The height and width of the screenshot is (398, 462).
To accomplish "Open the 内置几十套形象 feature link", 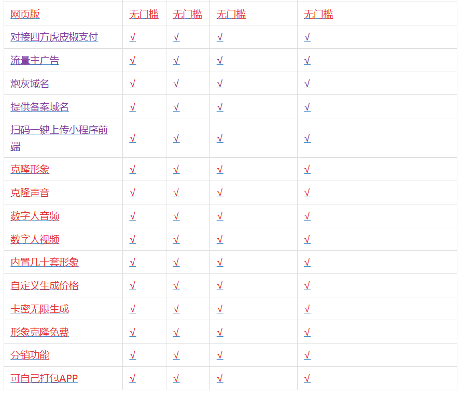I will click(x=44, y=262).
